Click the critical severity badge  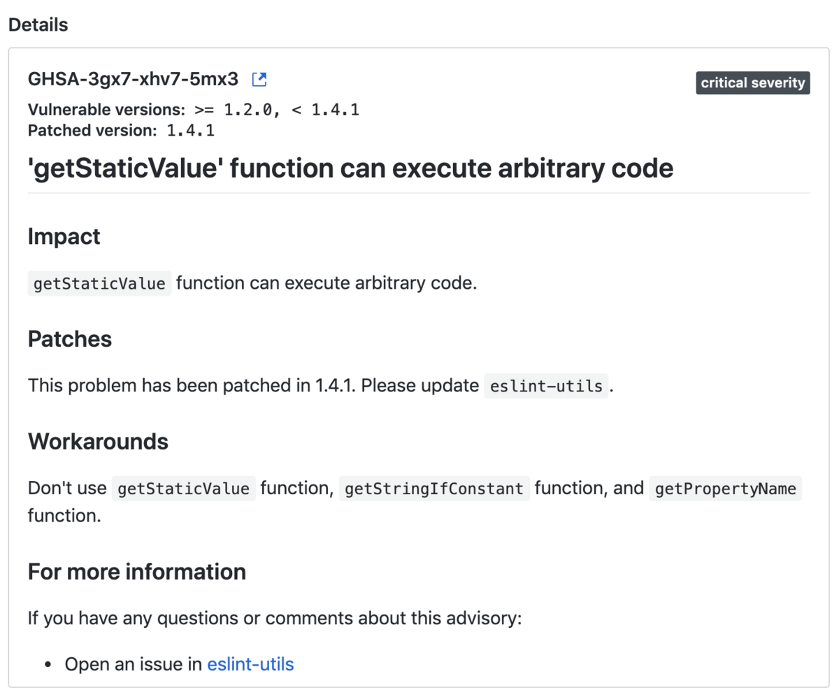(753, 82)
